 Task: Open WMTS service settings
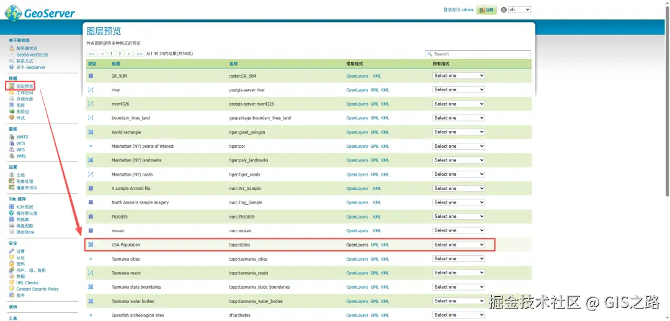[x=22, y=137]
